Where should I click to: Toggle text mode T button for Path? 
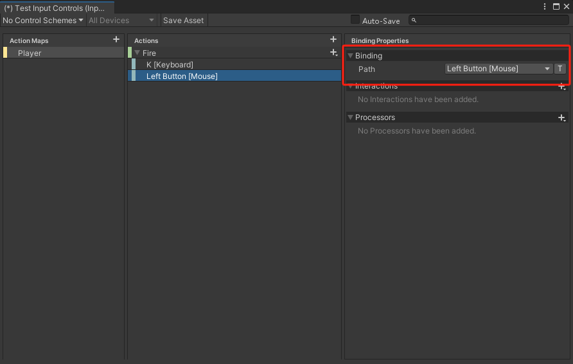[560, 69]
